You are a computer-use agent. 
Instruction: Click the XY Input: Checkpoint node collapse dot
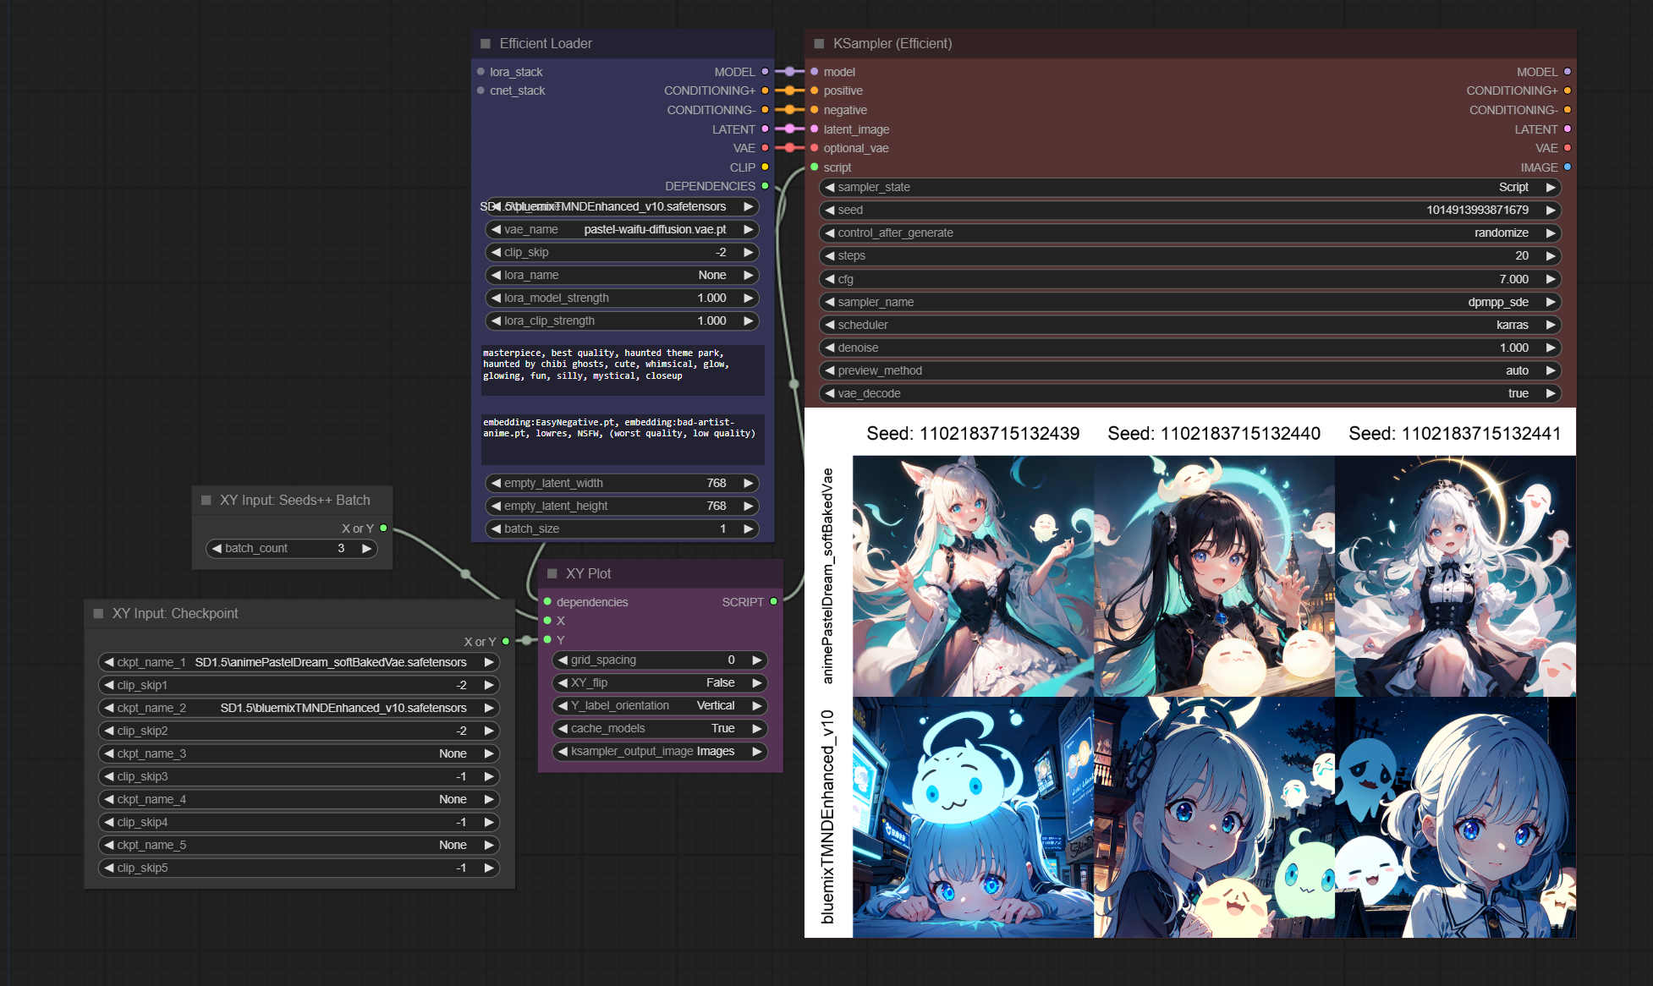pos(98,613)
